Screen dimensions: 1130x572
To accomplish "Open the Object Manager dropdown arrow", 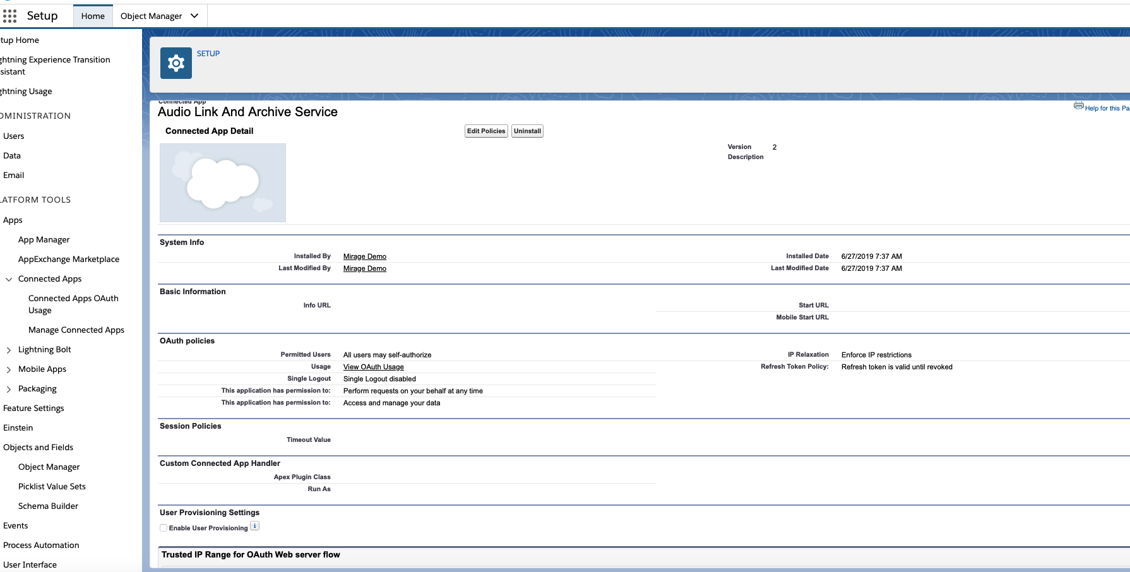I will point(194,16).
